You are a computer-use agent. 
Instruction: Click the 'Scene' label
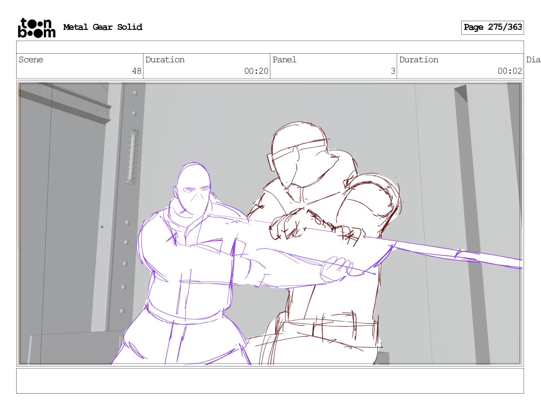(x=31, y=60)
